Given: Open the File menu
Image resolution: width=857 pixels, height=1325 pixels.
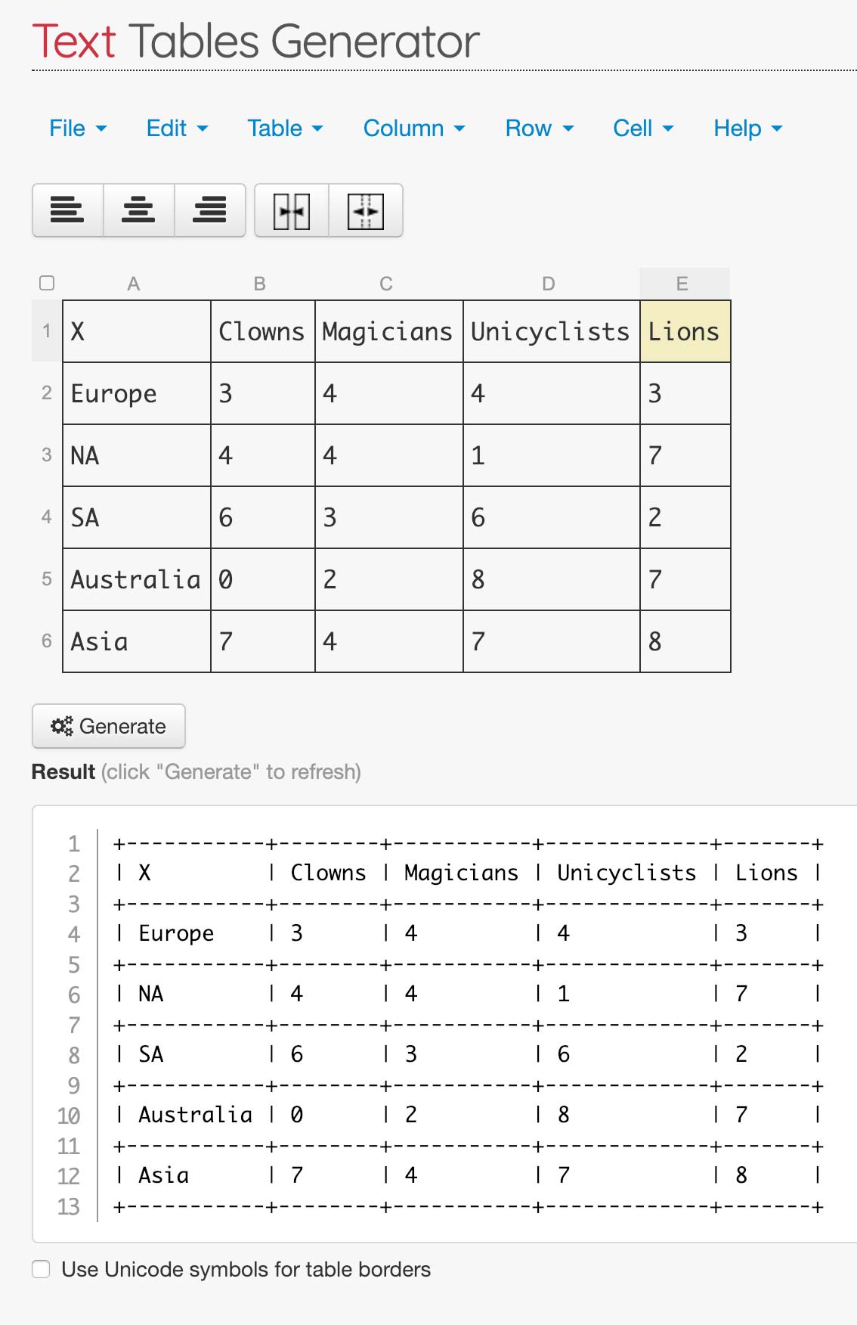Looking at the screenshot, I should click(76, 129).
